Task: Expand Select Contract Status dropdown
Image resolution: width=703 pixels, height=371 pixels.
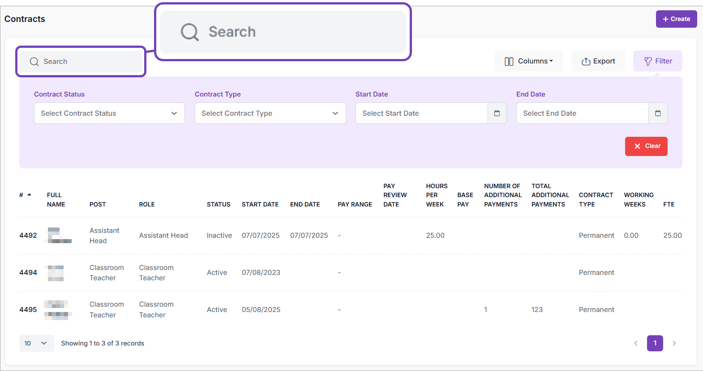Action: tap(109, 113)
